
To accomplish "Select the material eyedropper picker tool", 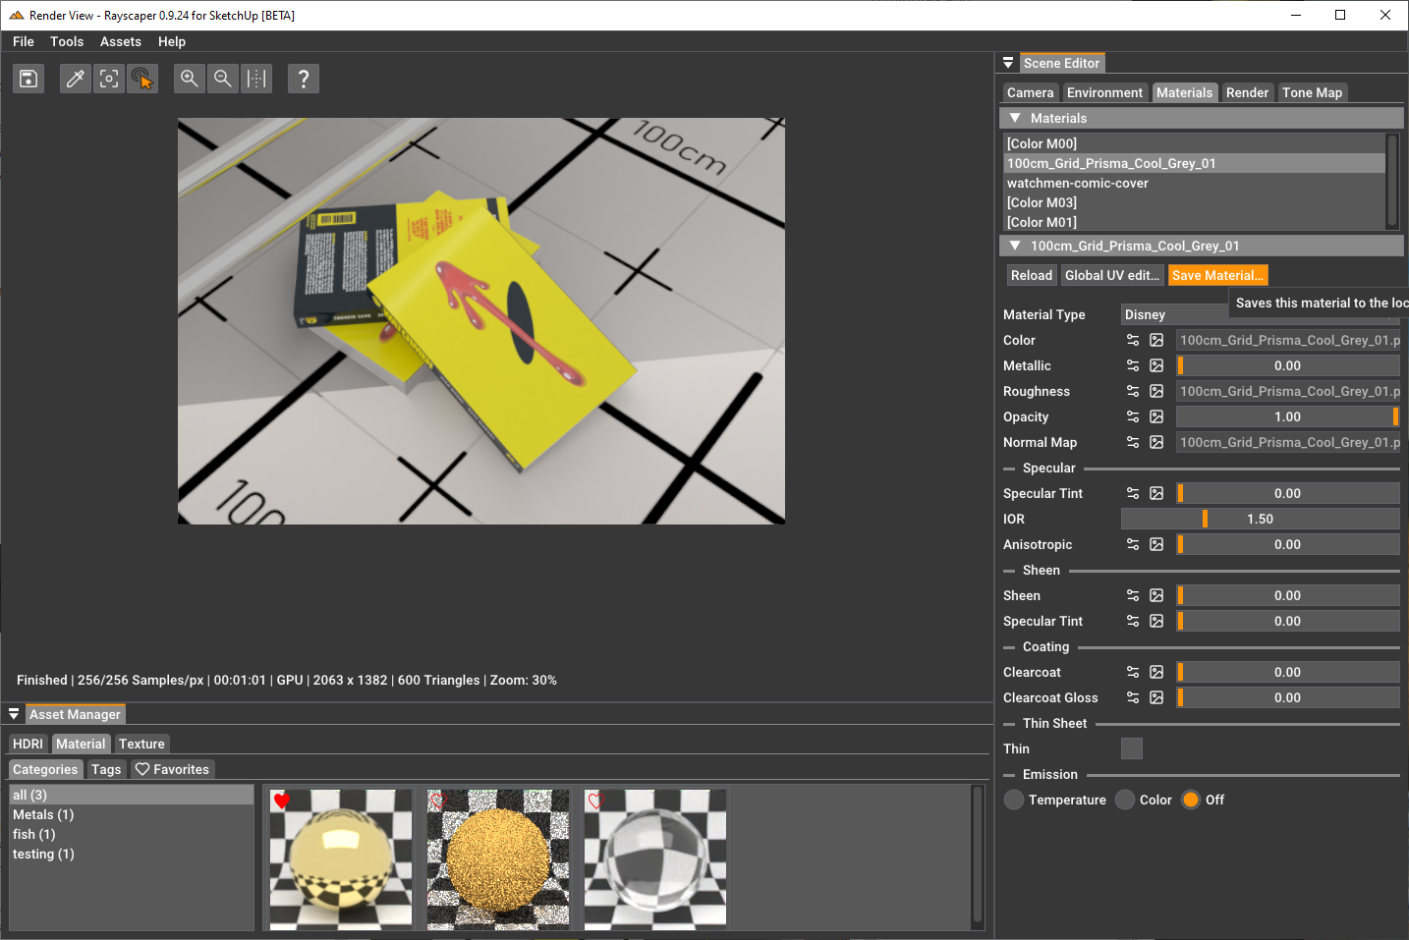I will click(x=76, y=79).
